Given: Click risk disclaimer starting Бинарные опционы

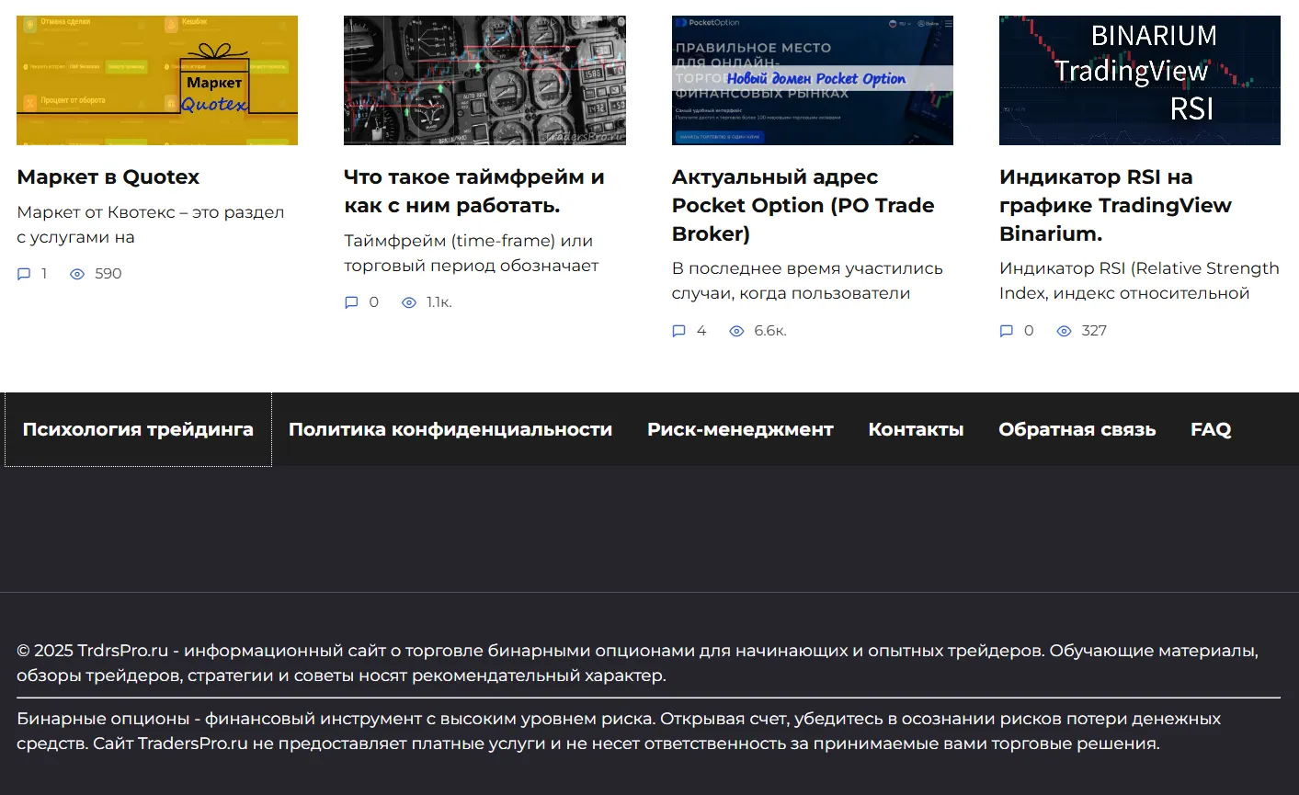Looking at the screenshot, I should tap(619, 731).
